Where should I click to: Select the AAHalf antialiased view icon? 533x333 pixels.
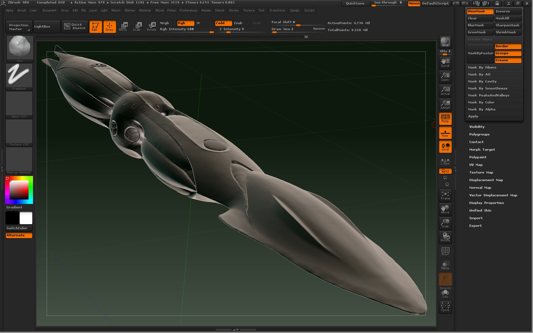(x=445, y=105)
